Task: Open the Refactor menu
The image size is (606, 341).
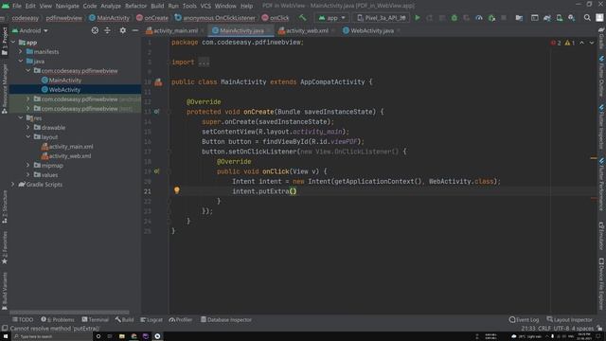Action: (135, 6)
